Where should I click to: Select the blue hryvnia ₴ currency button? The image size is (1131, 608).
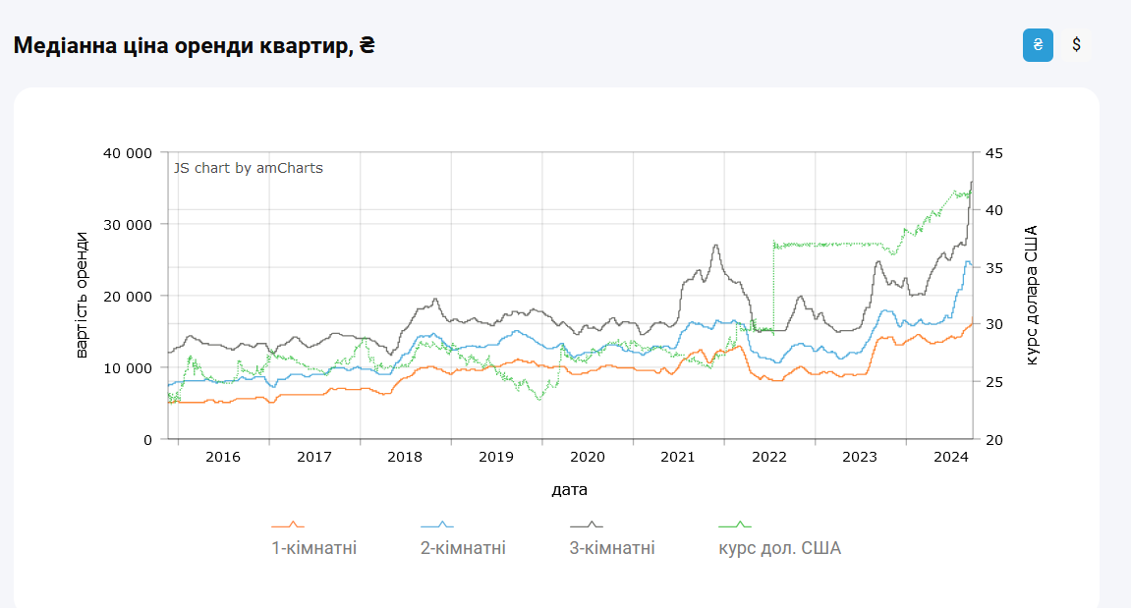pyautogui.click(x=1040, y=43)
